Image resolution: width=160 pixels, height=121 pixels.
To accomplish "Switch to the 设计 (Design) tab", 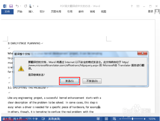I will 42,11.
